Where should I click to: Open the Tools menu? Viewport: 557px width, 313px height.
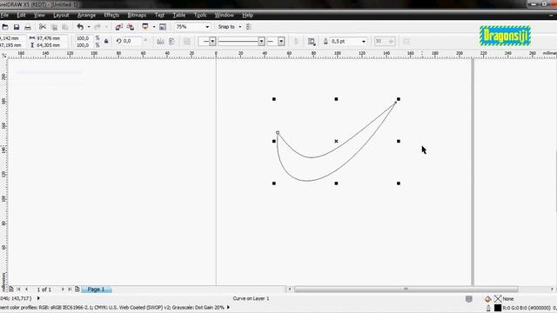point(200,16)
